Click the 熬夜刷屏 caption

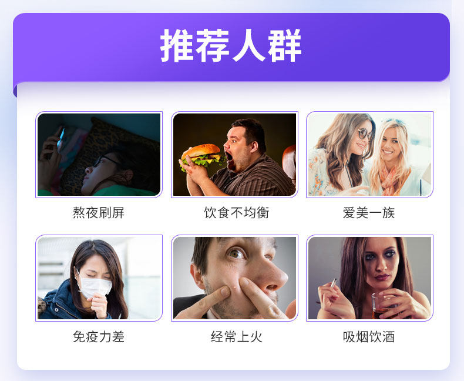[99, 213]
